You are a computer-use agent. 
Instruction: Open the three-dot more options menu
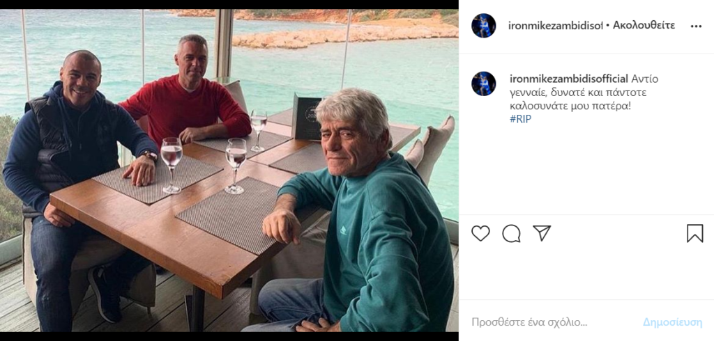(696, 26)
